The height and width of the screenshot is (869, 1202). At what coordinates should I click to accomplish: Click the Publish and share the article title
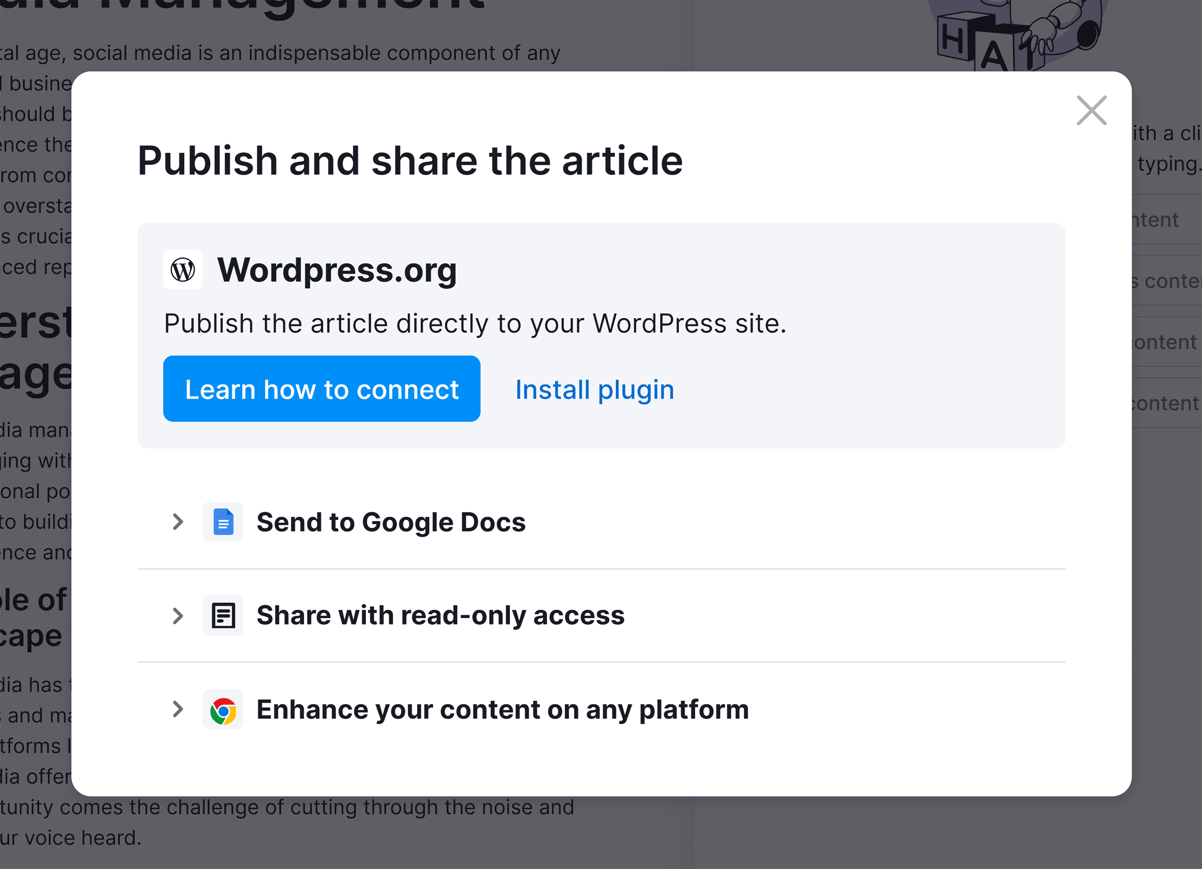click(x=410, y=161)
